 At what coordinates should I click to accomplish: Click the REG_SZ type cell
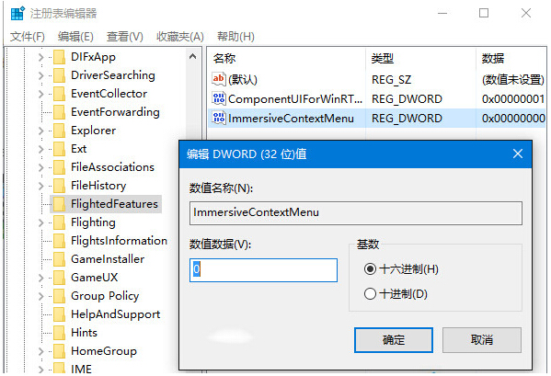(x=392, y=80)
